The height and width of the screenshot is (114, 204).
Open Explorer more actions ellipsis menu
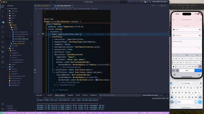(31, 6)
